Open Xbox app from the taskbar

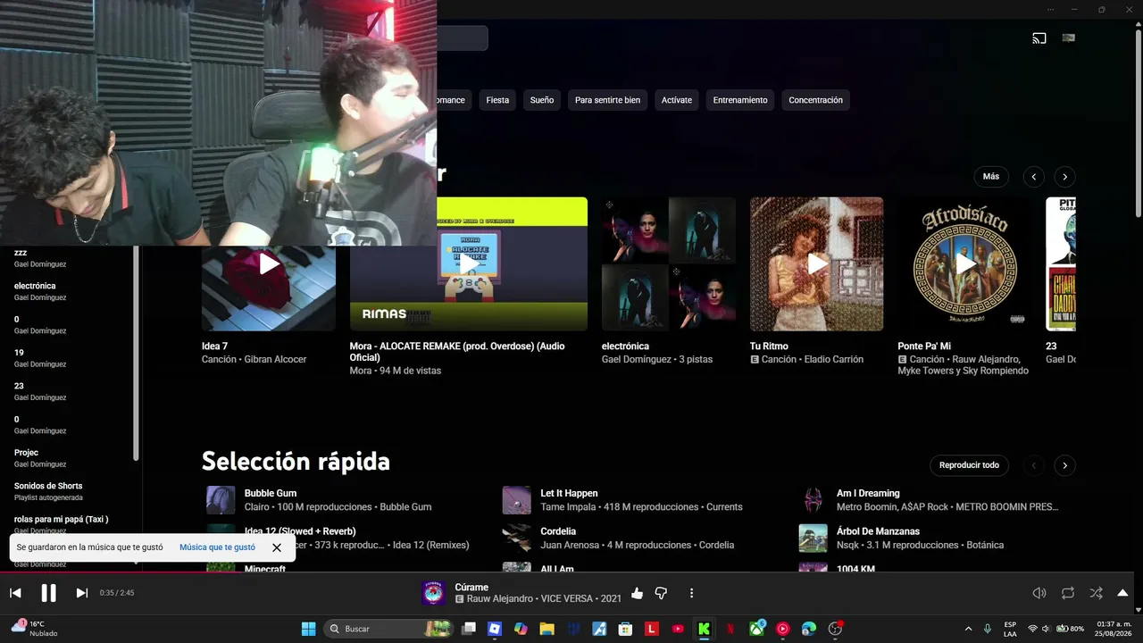pyautogui.click(x=757, y=629)
